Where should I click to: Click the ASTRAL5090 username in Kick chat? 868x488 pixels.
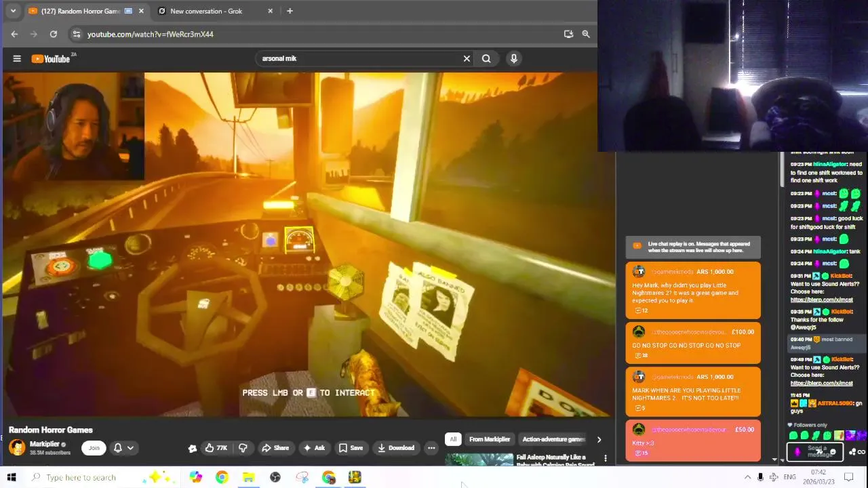pos(835,403)
